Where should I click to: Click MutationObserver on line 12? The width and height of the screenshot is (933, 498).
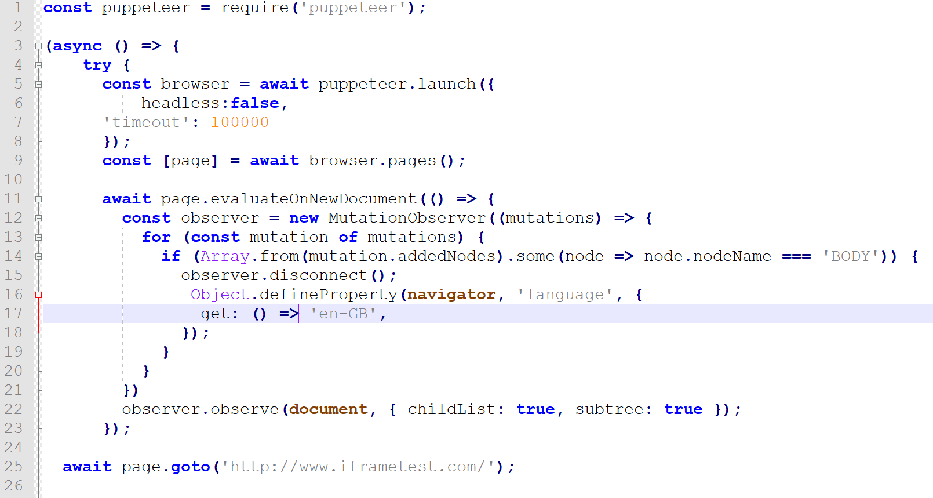point(407,218)
